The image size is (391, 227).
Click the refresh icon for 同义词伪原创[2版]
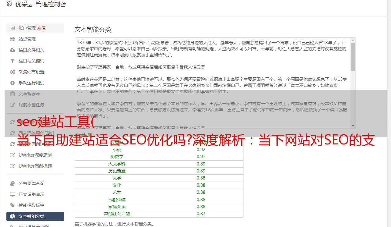(13, 133)
